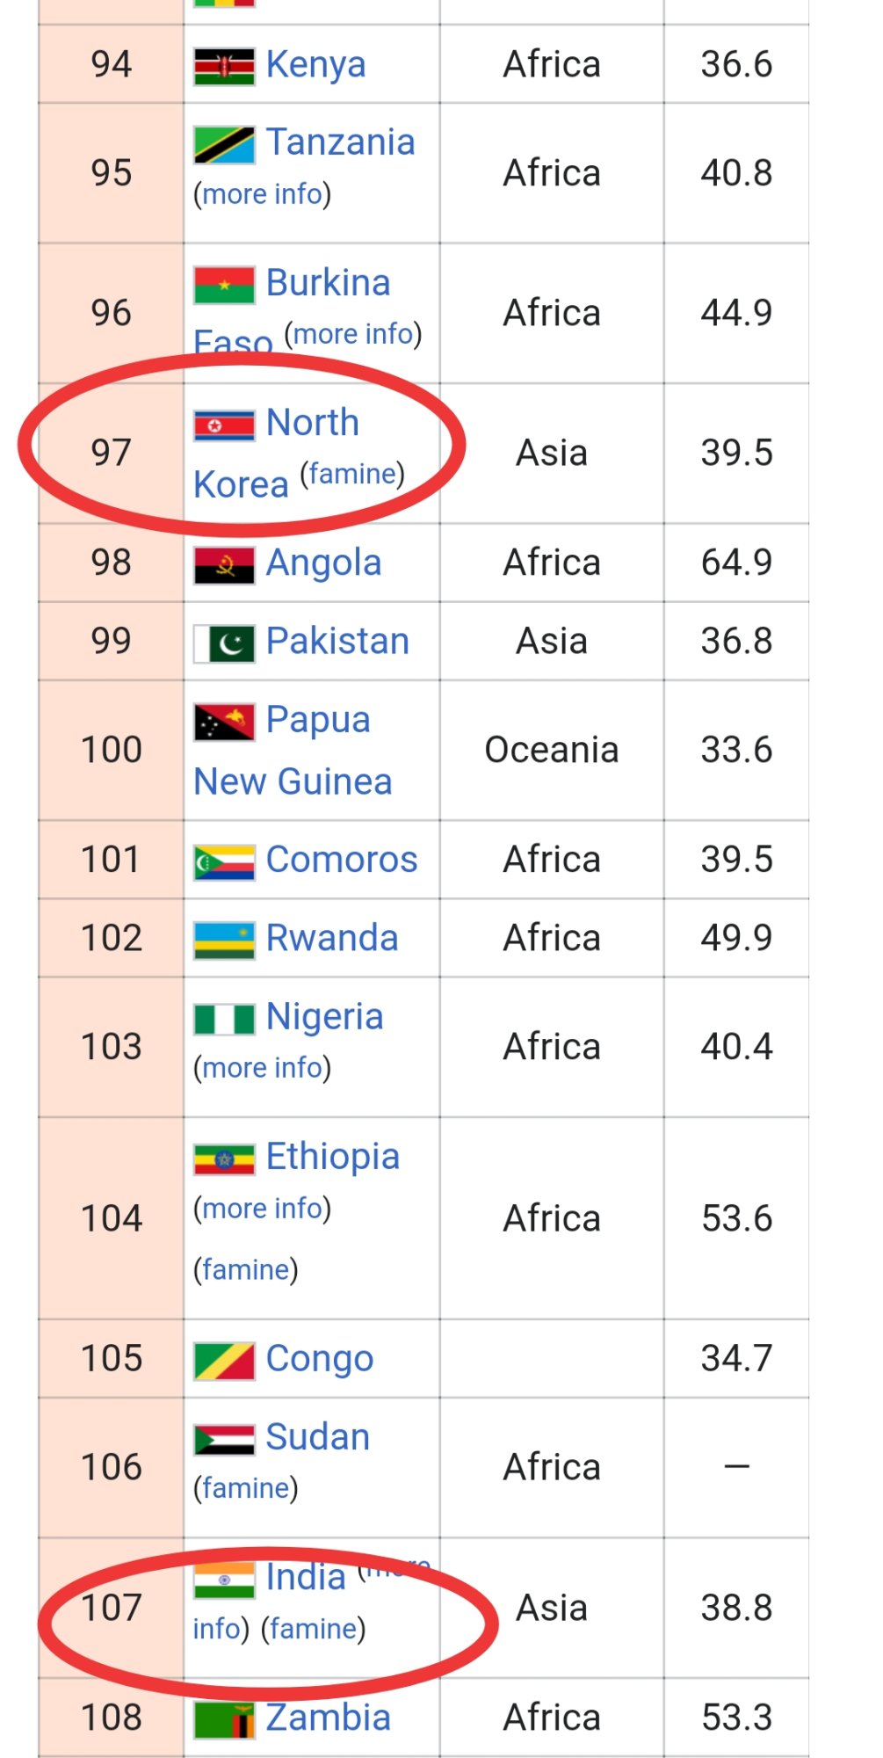Open Ethiopia's famine link

[246, 1269]
